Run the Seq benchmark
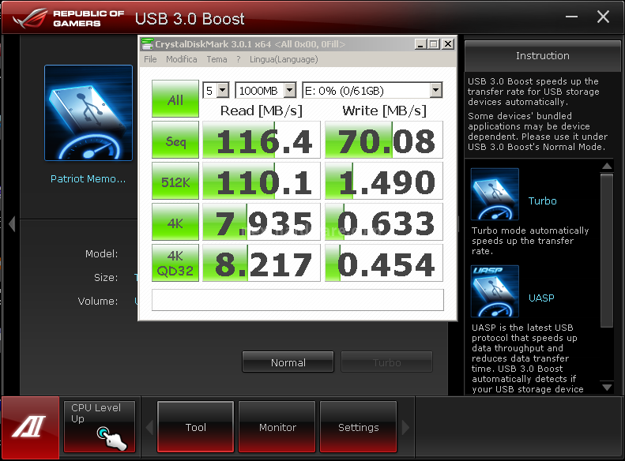 (175, 141)
